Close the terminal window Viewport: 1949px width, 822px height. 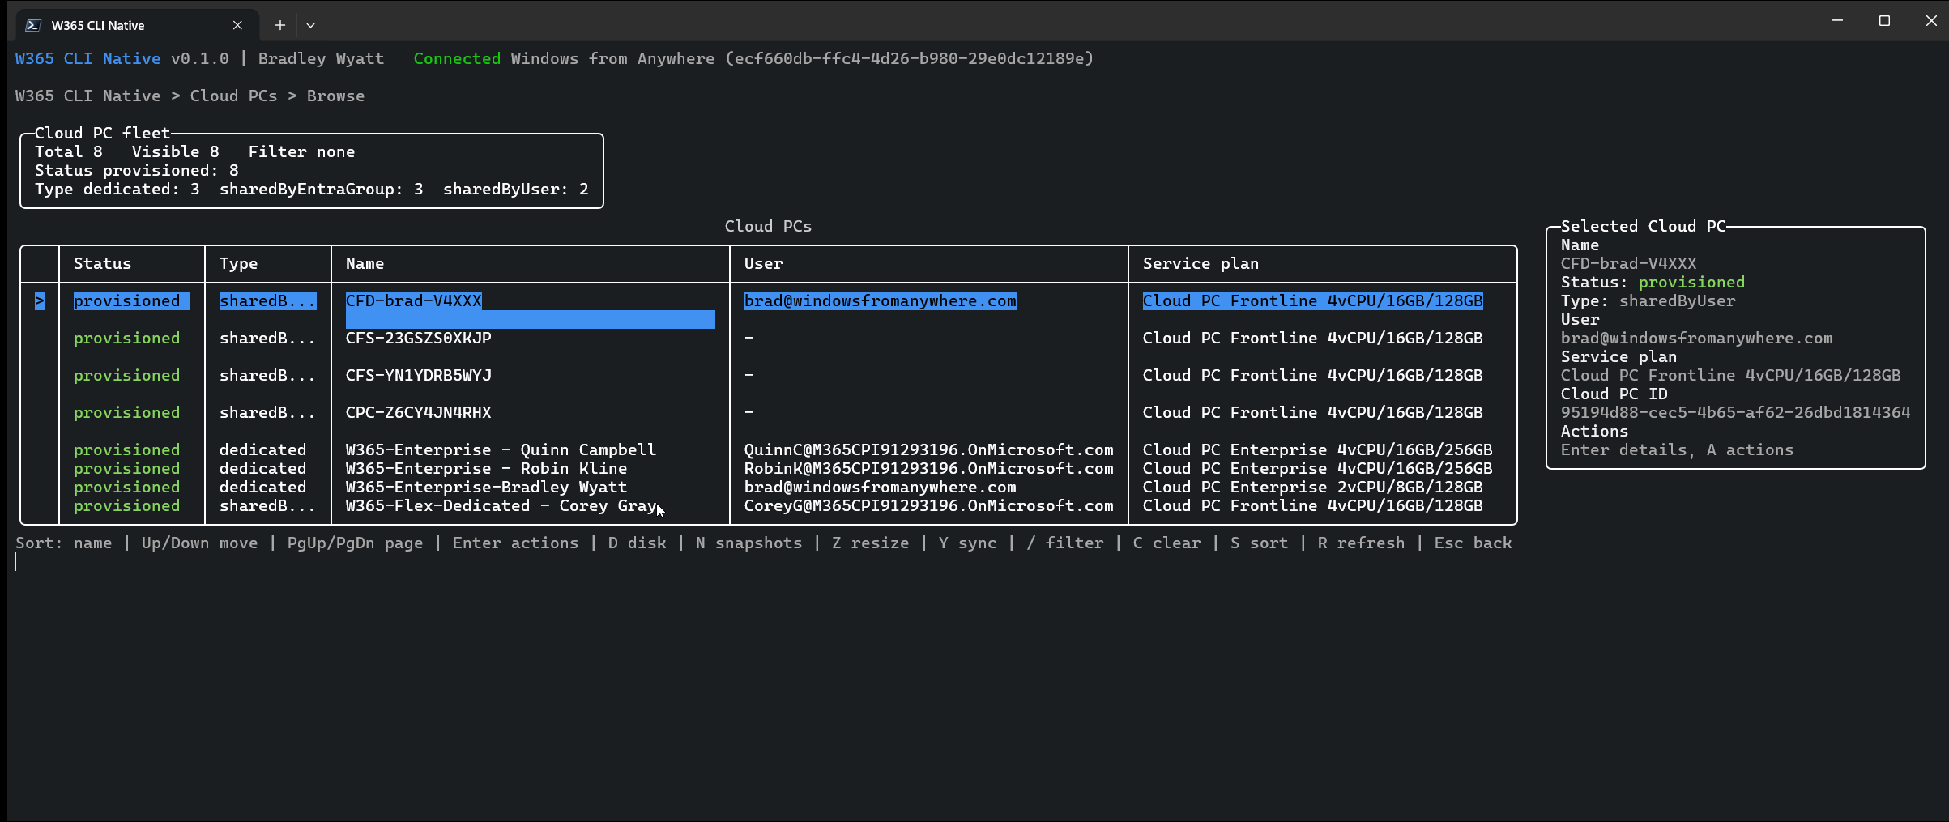click(1930, 20)
